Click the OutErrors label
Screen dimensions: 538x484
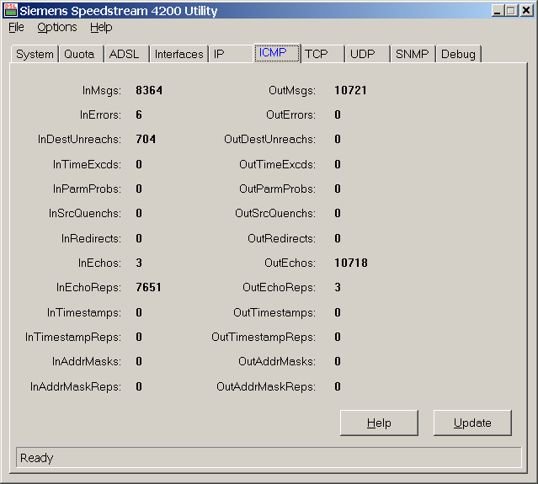(291, 114)
